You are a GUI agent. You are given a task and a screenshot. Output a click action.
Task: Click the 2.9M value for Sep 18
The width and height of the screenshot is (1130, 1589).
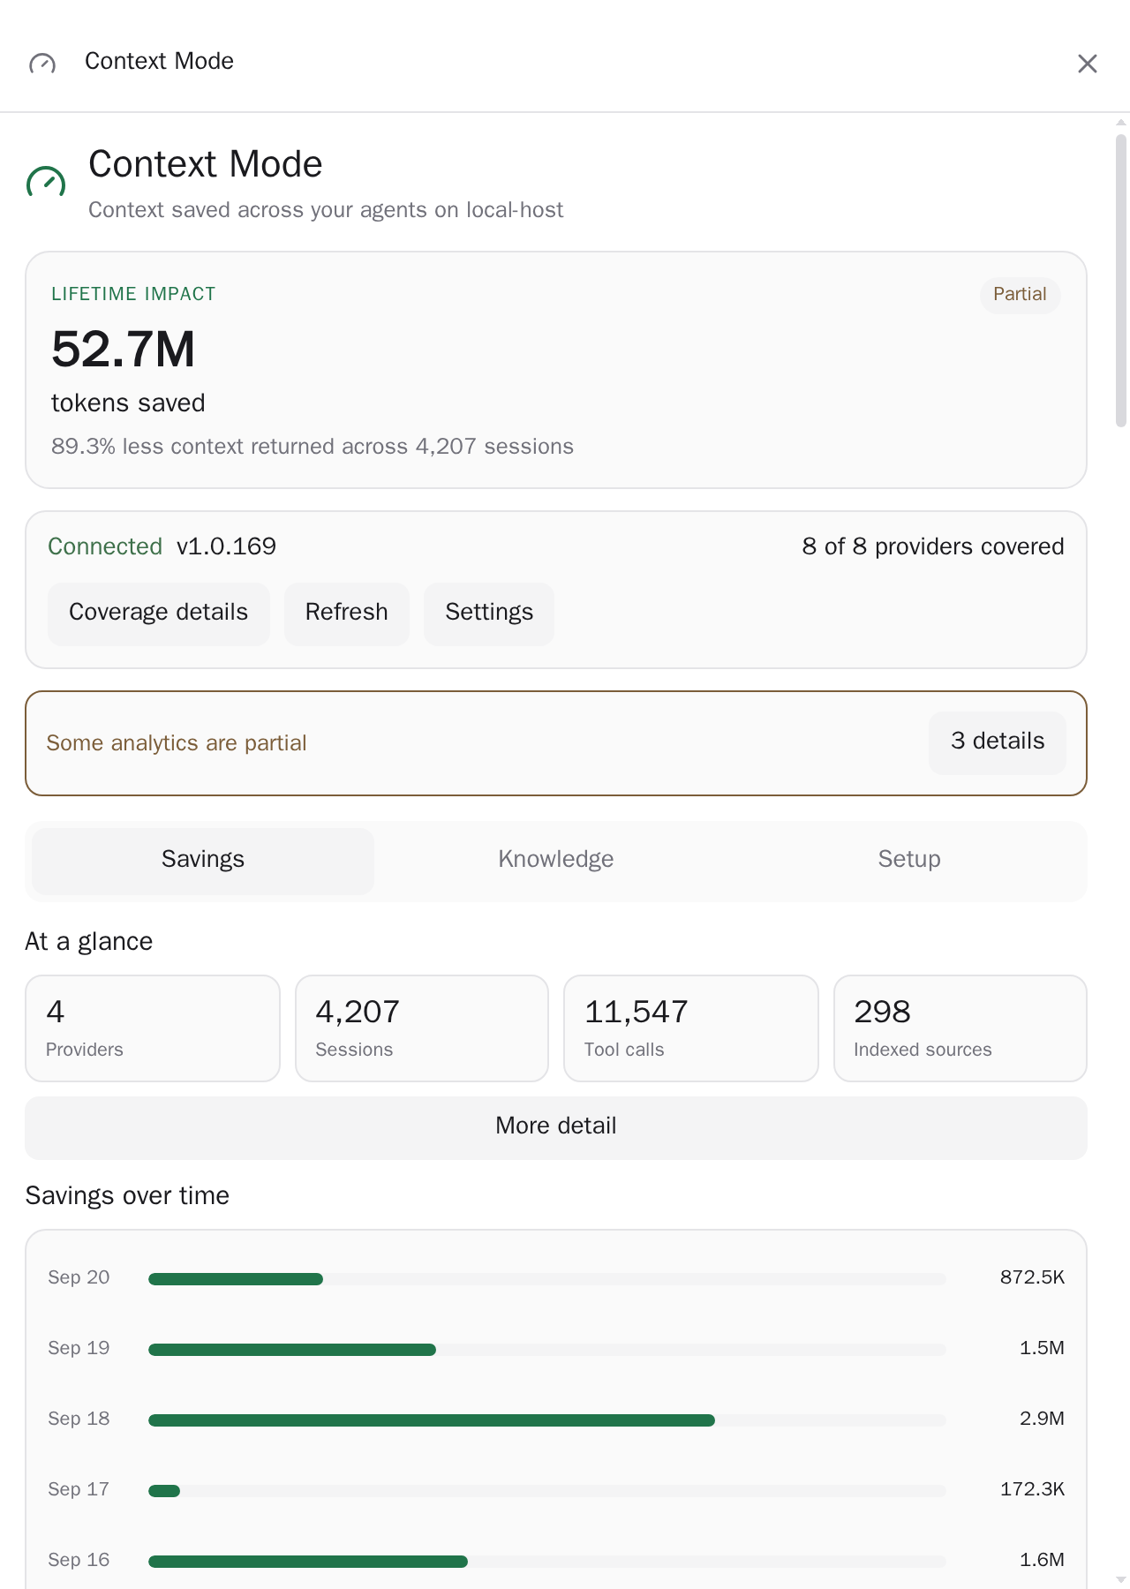pyautogui.click(x=1042, y=1419)
